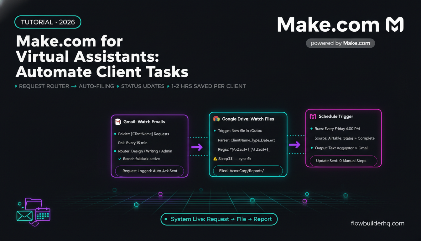421x241 pixels.
Task: Click the Gmail: Watch Emails card title
Action: click(144, 122)
